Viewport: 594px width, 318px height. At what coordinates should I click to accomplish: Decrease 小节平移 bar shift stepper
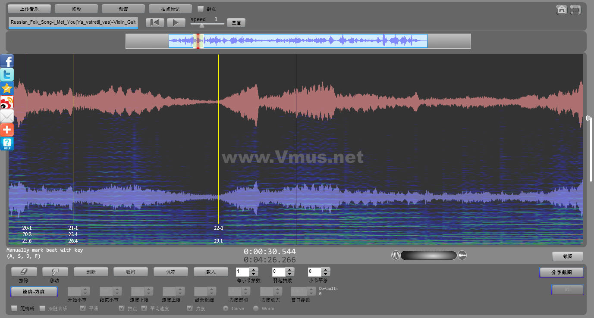[x=326, y=274]
